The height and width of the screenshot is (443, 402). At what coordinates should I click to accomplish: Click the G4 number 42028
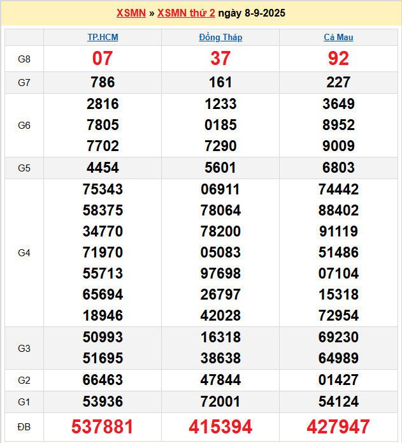pyautogui.click(x=220, y=316)
